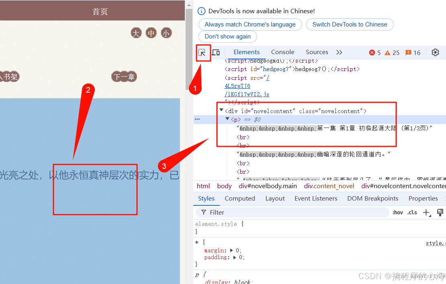Image resolution: width=446 pixels, height=284 pixels.
Task: Set large font with 大 button
Action: [x=136, y=33]
